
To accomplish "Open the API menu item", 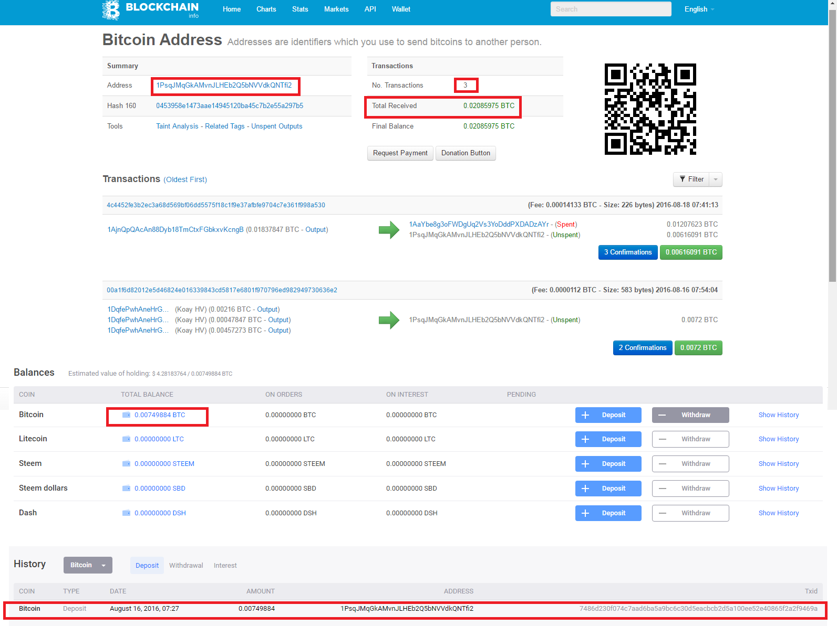I will coord(370,9).
